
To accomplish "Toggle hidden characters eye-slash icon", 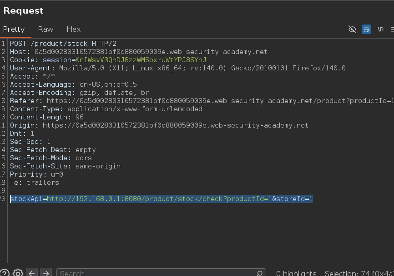I will click(x=352, y=30).
